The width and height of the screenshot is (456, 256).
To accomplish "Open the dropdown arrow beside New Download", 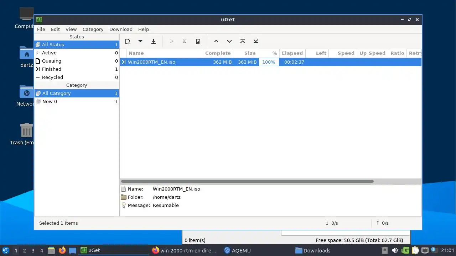I will point(140,41).
